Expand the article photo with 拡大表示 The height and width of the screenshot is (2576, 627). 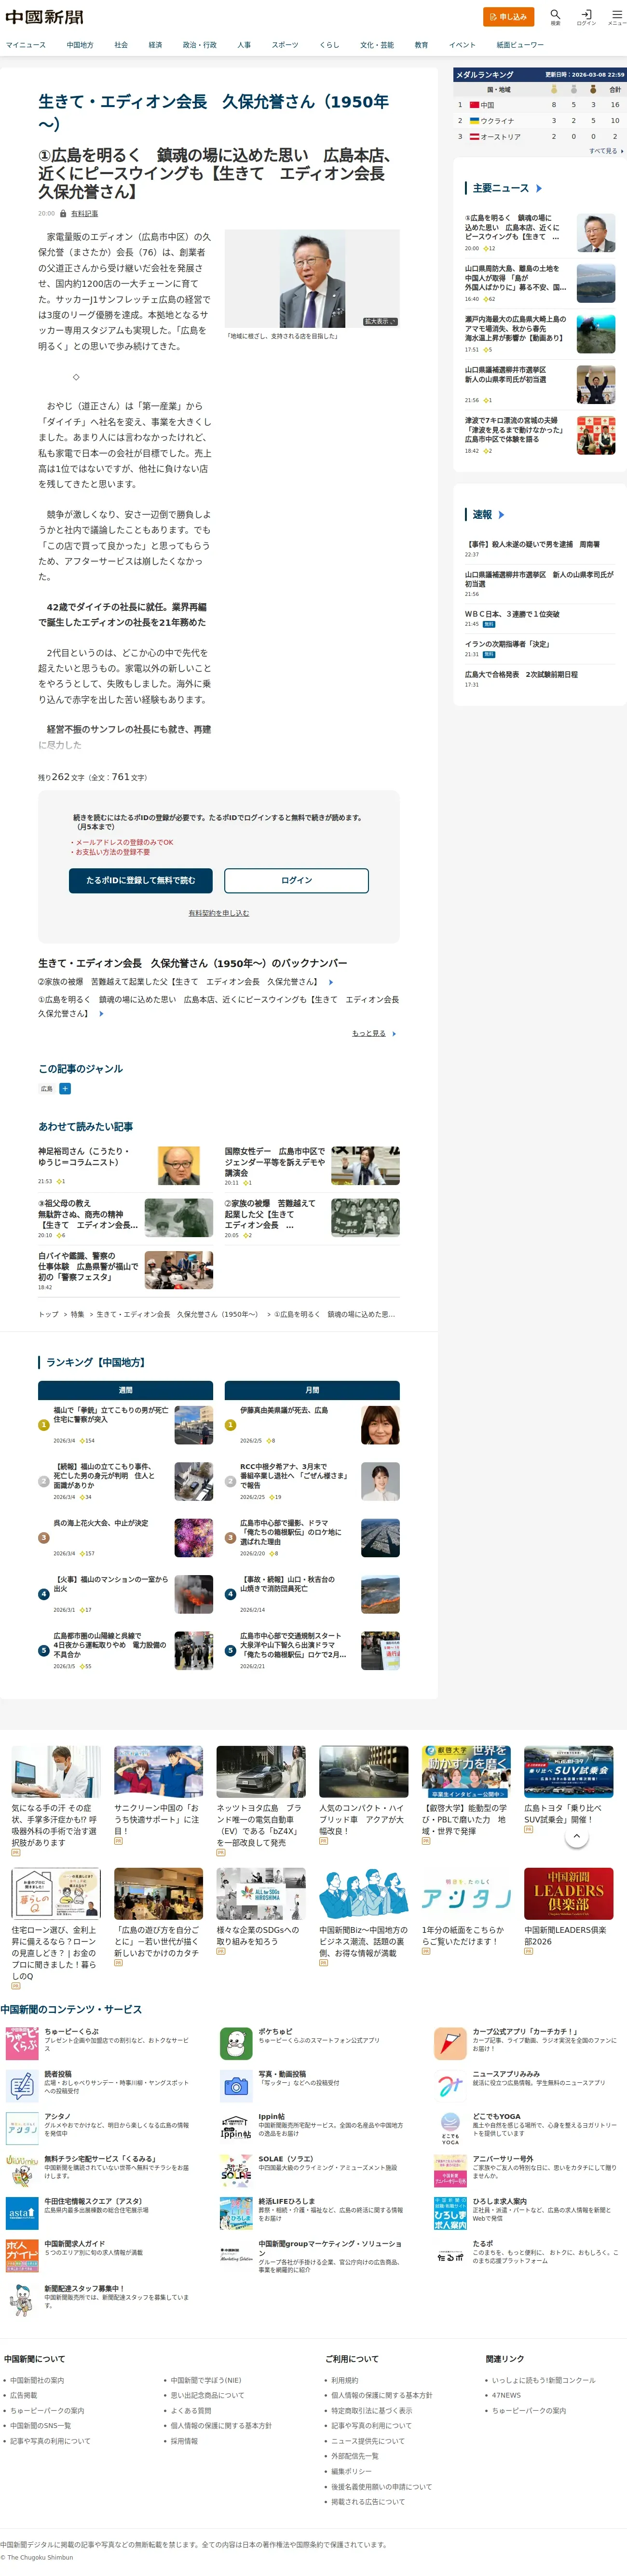click(x=379, y=322)
